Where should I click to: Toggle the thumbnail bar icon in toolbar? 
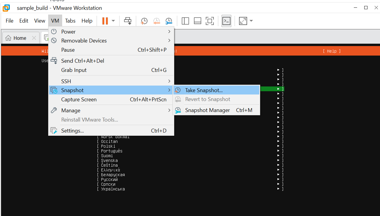click(x=197, y=21)
